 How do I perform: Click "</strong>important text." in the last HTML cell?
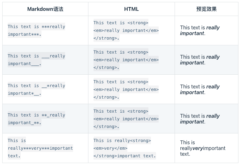tap(124, 156)
